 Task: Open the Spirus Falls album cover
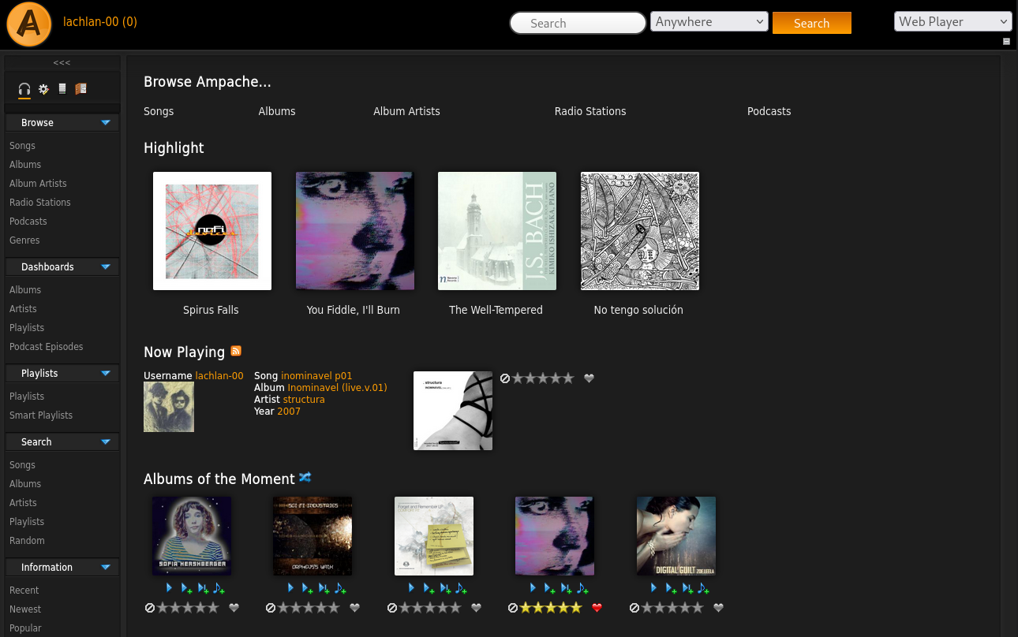211,230
